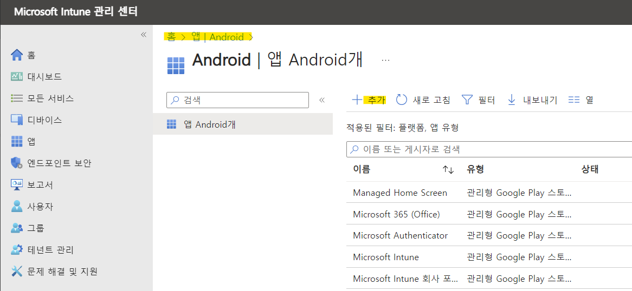
Task: Open 테넌트 관리 section
Action: point(42,250)
